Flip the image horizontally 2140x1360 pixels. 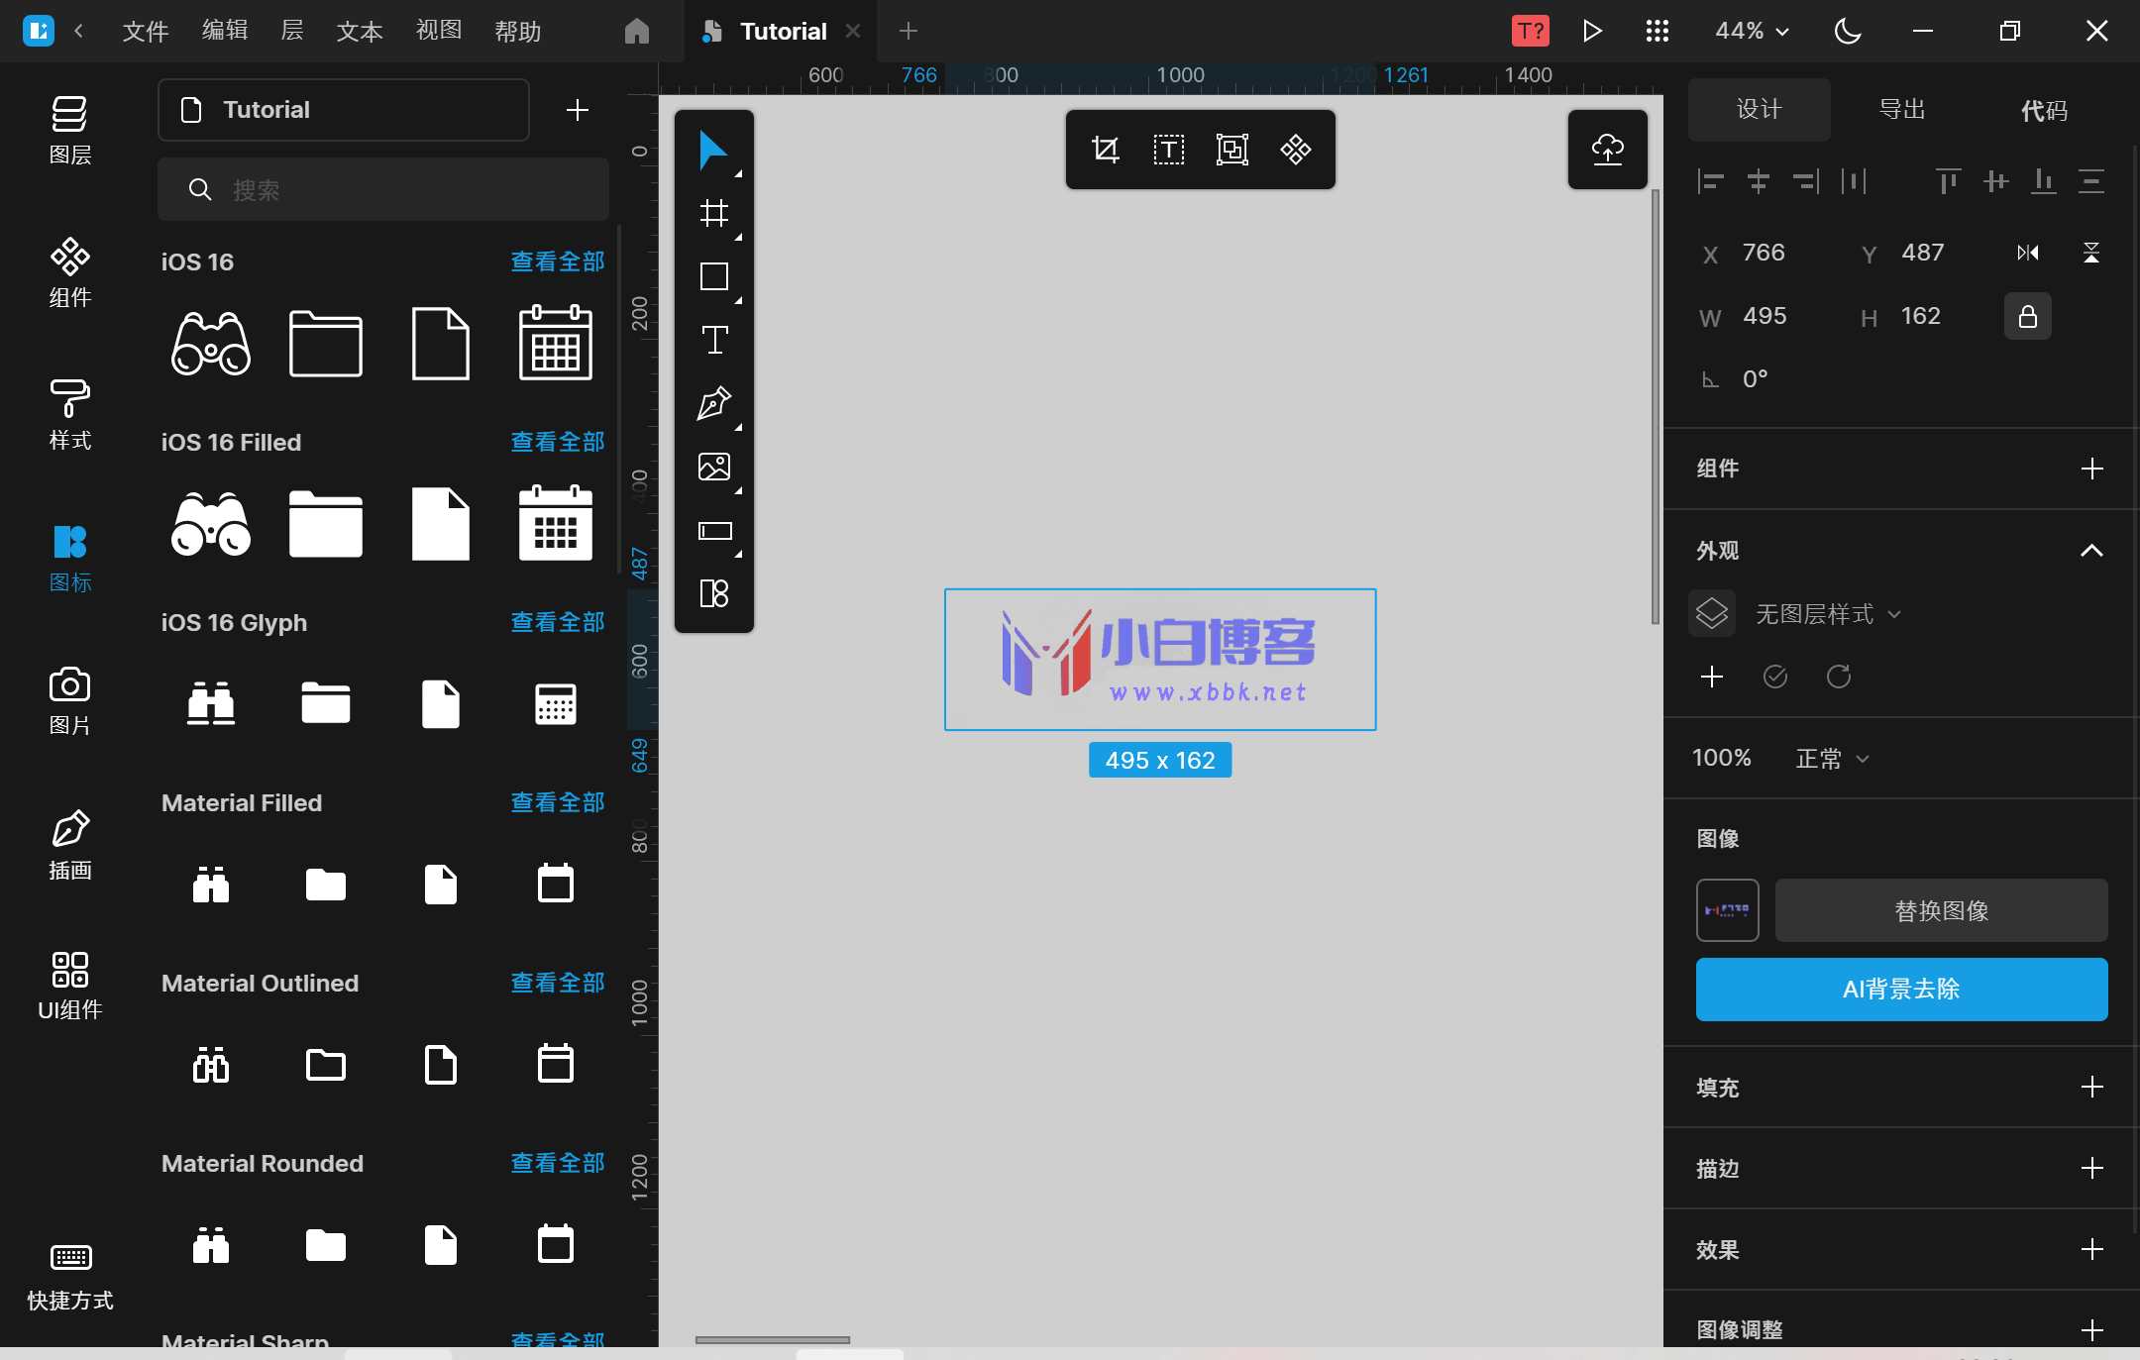tap(2028, 253)
